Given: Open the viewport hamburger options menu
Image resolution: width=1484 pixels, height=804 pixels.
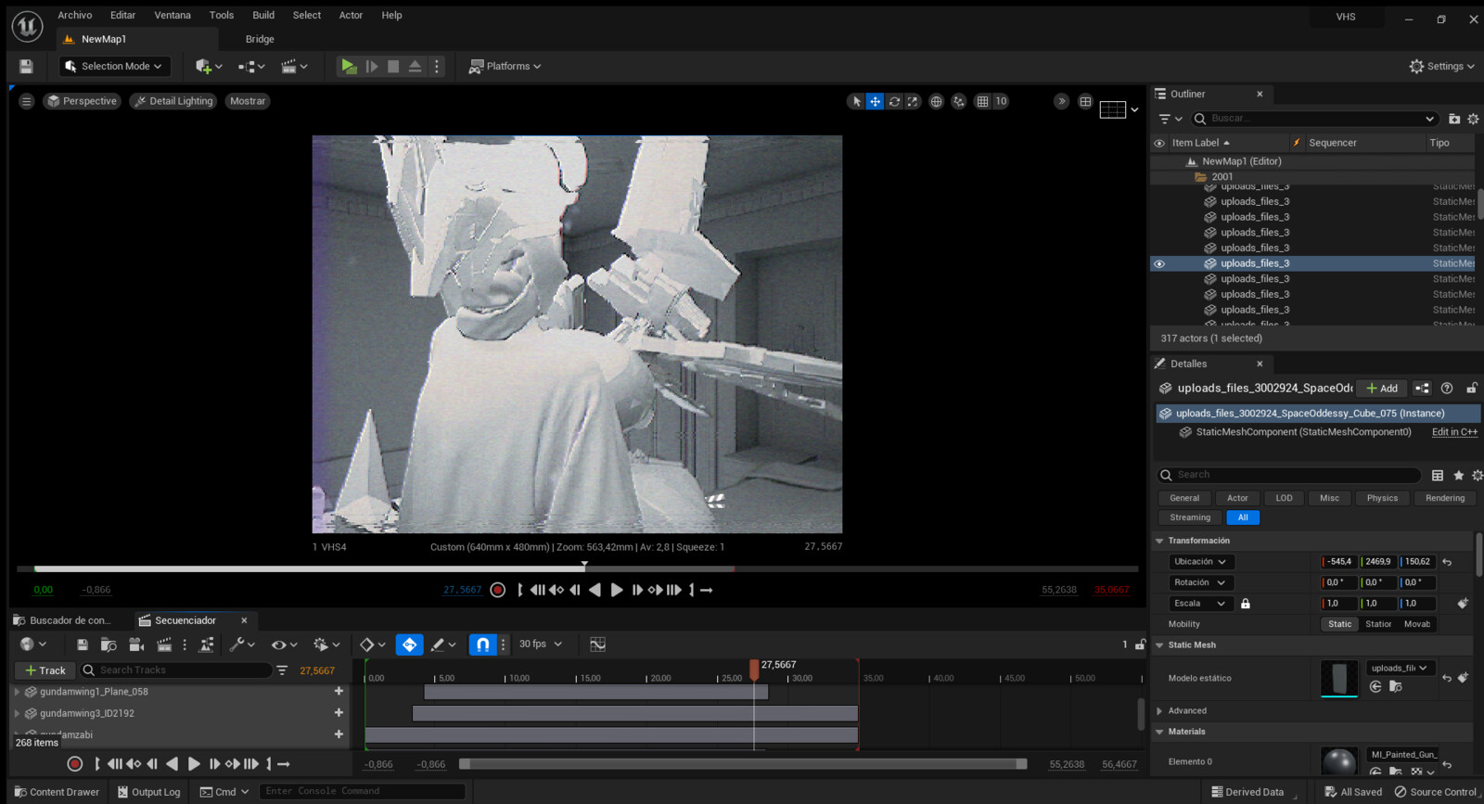Looking at the screenshot, I should (26, 101).
